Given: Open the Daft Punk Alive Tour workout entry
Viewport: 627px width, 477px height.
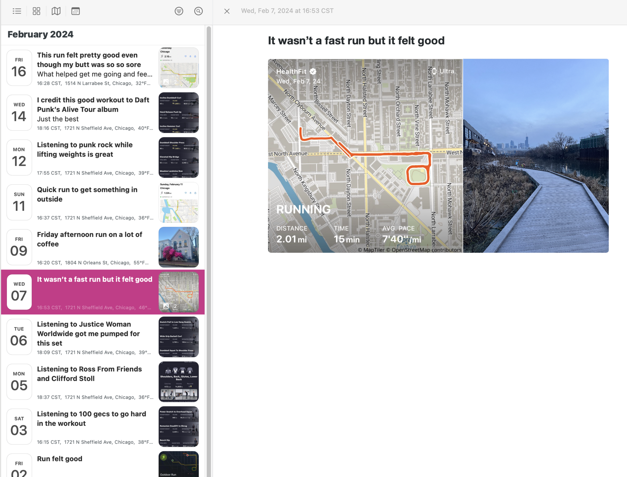Looking at the screenshot, I should (103, 113).
